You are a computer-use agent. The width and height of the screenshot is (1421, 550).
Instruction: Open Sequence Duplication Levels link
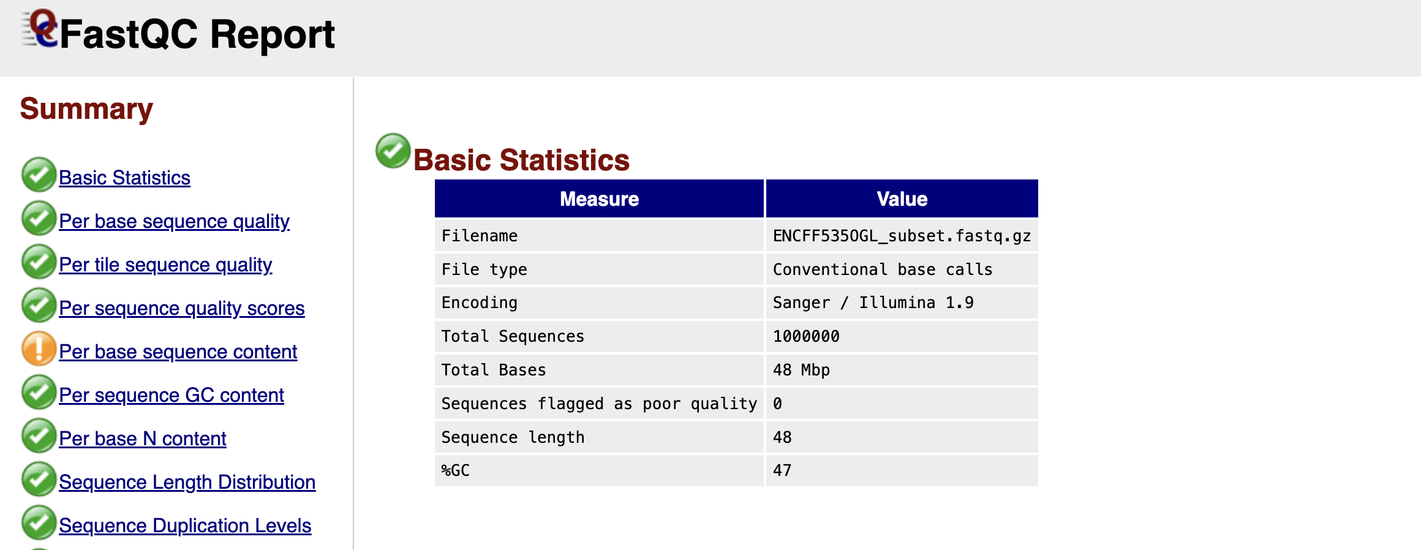(185, 526)
